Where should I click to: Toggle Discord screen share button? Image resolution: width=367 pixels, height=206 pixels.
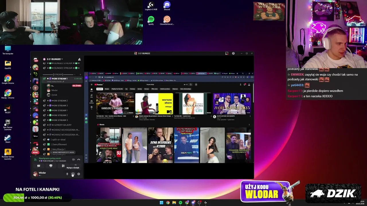pyautogui.click(x=51, y=166)
